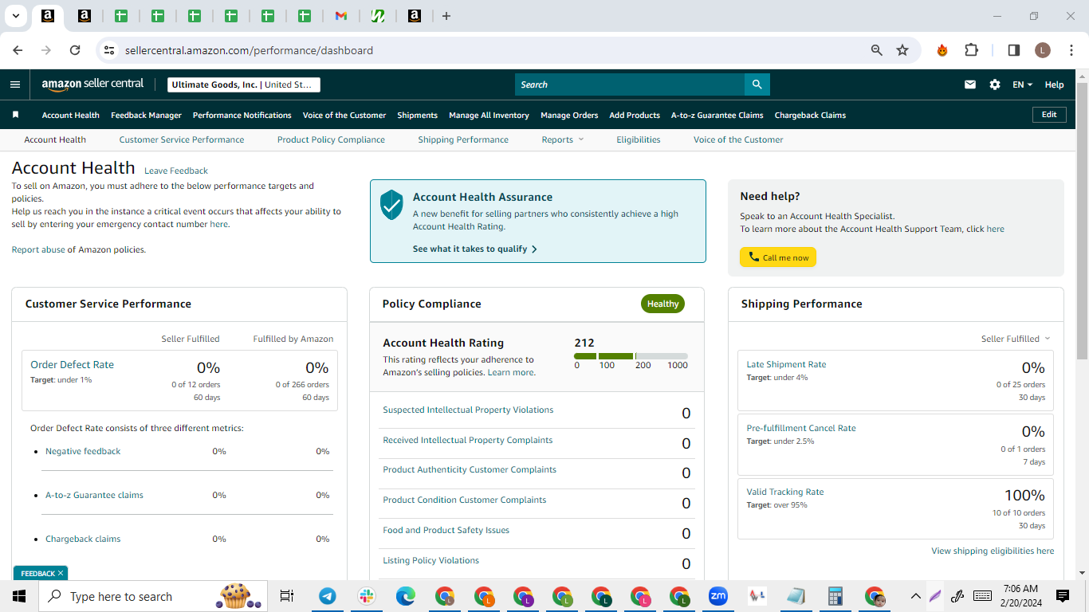
Task: Reload the page with the browser refresh icon
Action: (x=75, y=50)
